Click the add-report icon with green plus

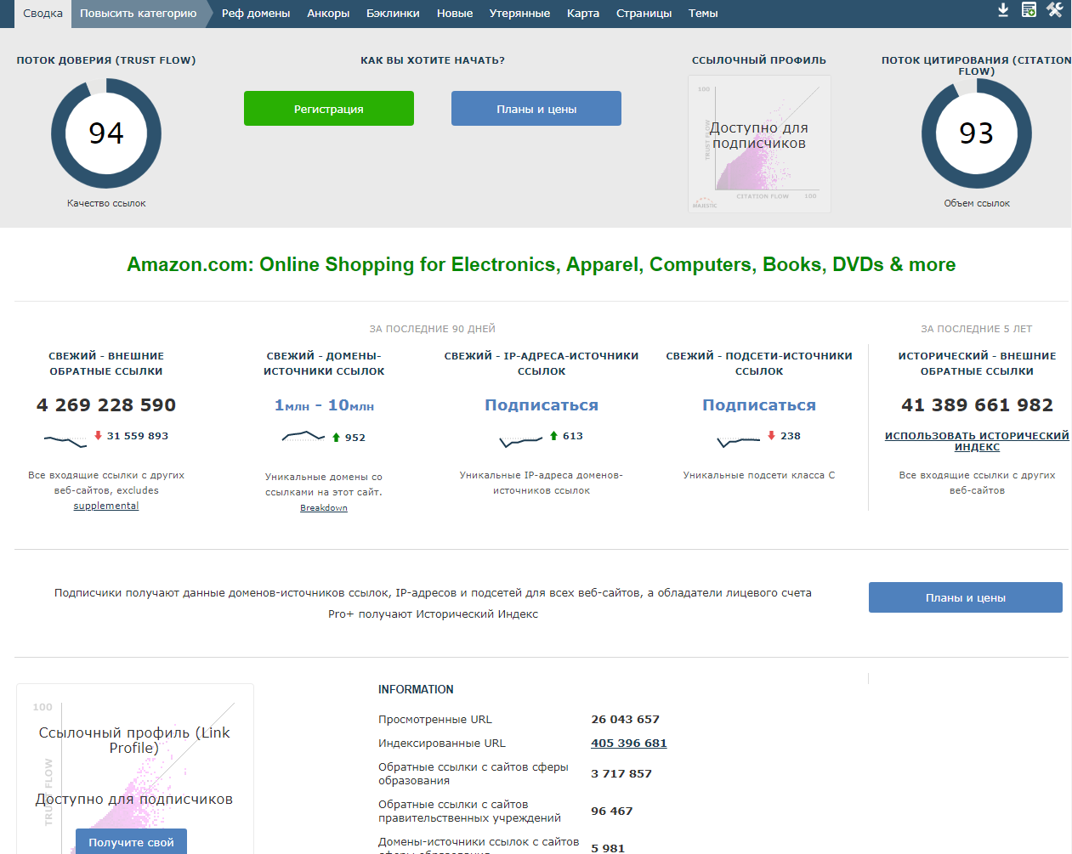click(1029, 9)
